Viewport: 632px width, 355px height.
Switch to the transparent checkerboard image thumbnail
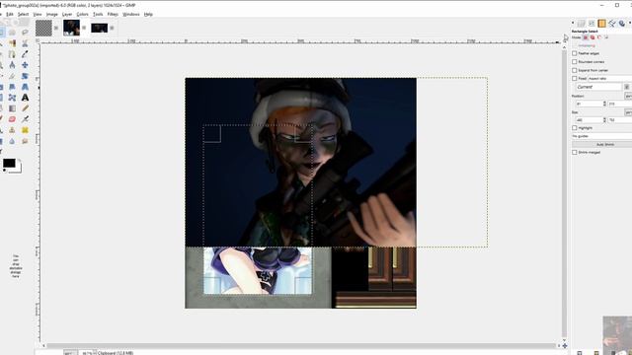43,28
